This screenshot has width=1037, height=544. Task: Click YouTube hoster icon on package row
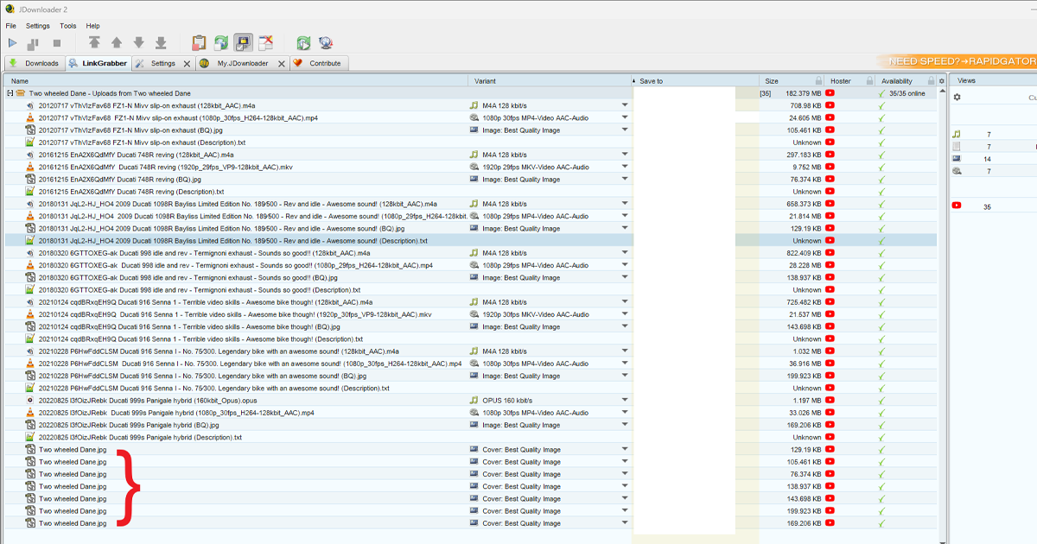tap(830, 93)
